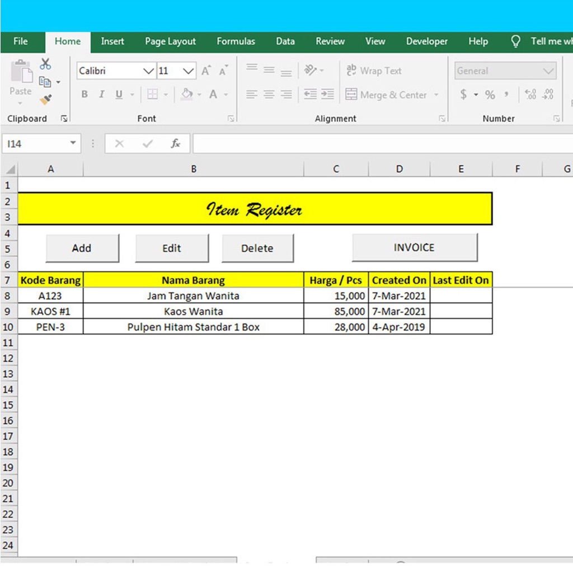Click the Cut scissors icon
This screenshot has height=573, width=573.
click(45, 64)
